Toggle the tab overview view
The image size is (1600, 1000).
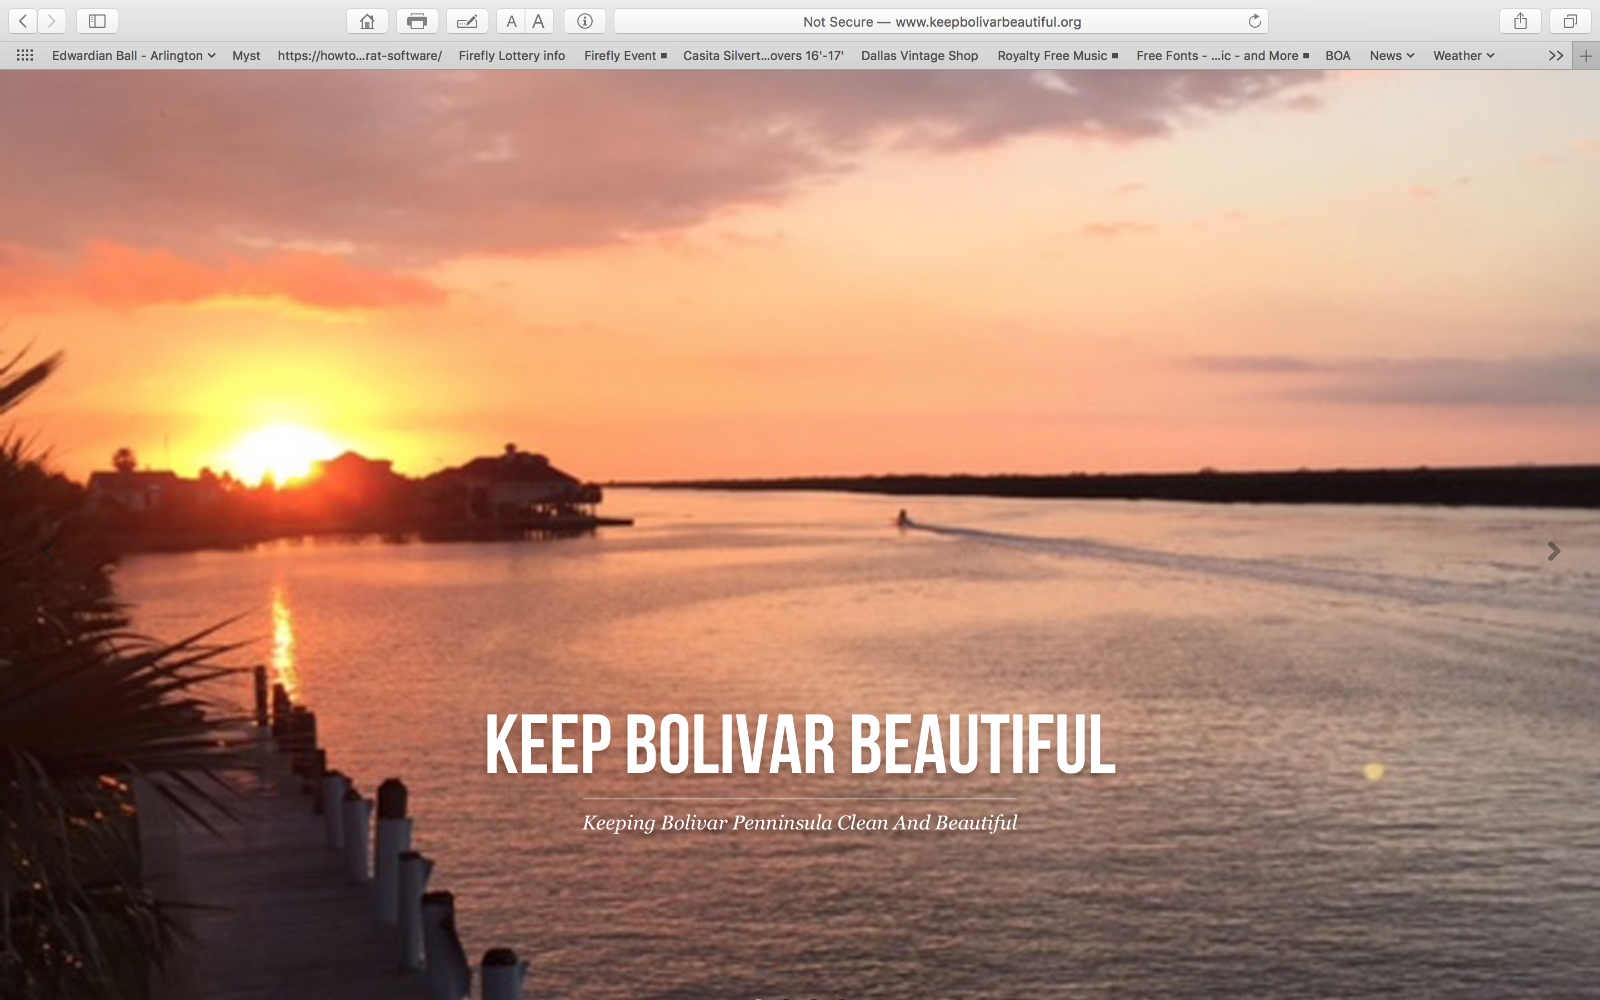(1569, 21)
